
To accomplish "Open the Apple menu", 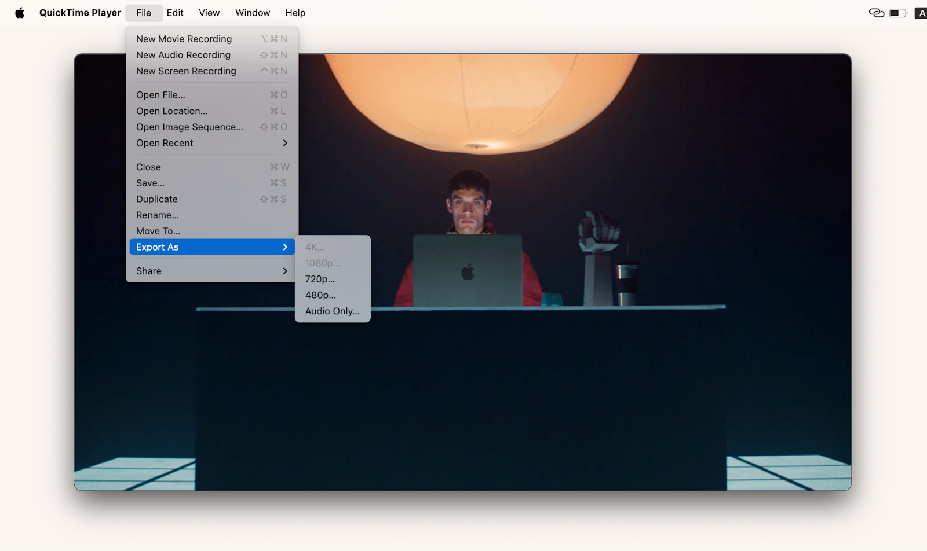I will click(x=20, y=12).
